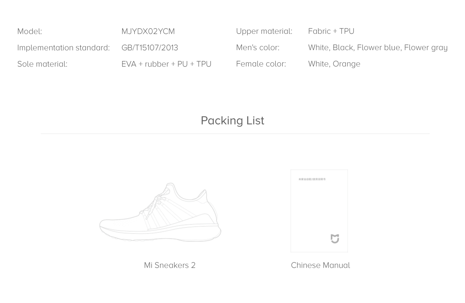Click the "White, Orange" female color value
This screenshot has height=303, width=465.
(x=334, y=64)
